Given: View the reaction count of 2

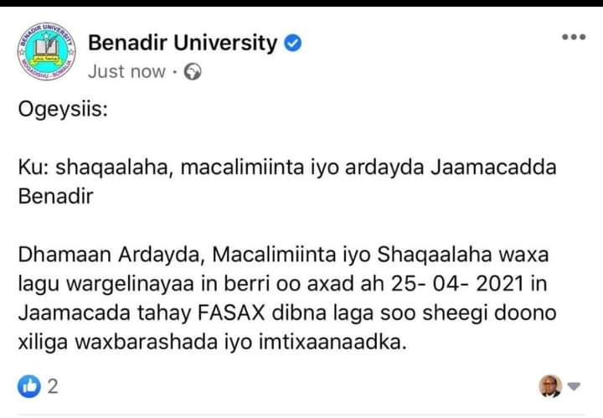Looking at the screenshot, I should pyautogui.click(x=52, y=387).
